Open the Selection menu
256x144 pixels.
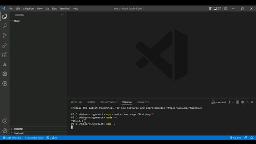(x=28, y=8)
